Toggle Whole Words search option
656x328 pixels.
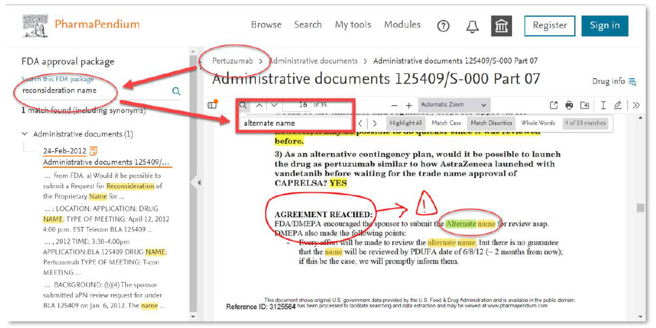click(538, 123)
